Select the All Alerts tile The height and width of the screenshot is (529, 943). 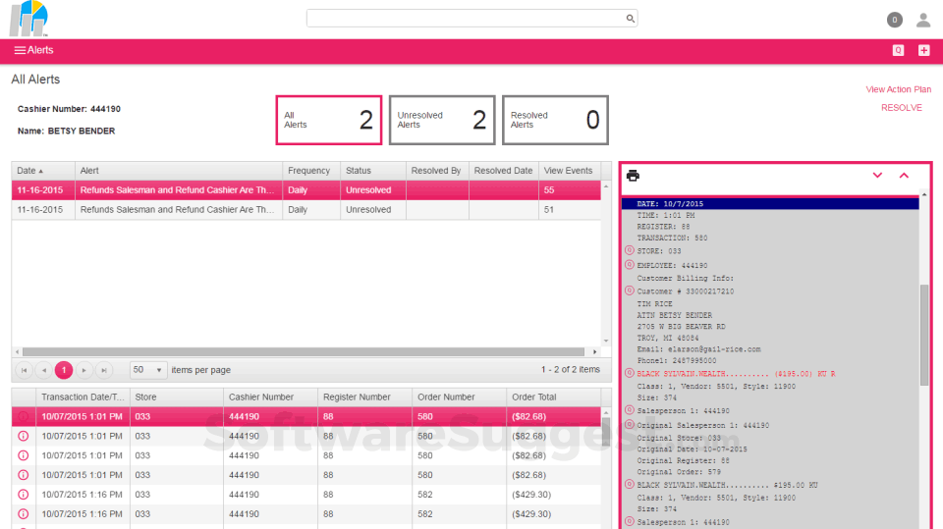pyautogui.click(x=329, y=120)
